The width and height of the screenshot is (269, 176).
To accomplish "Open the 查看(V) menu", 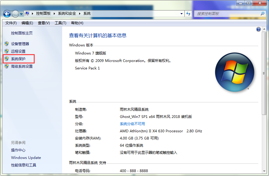I will pyautogui.click(x=44, y=23).
